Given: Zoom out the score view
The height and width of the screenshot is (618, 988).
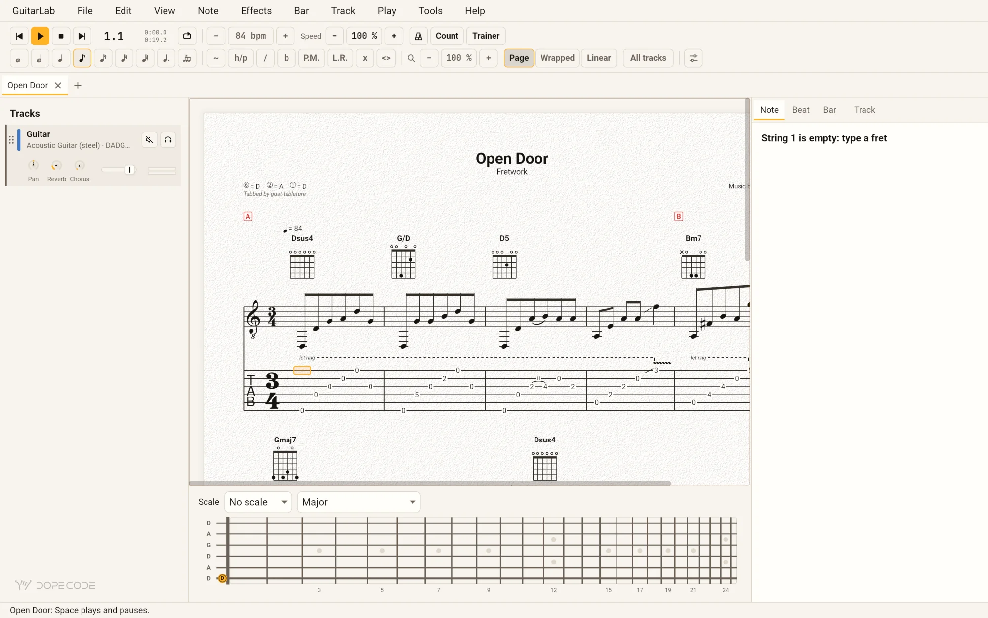Looking at the screenshot, I should coord(429,58).
